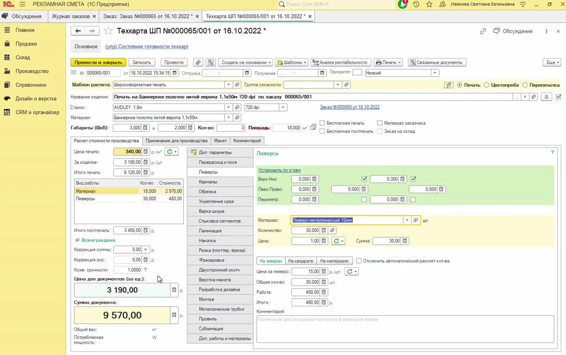566x355 pixels.
Task: Expand Шаблон расчета dropdown
Action: click(229, 85)
